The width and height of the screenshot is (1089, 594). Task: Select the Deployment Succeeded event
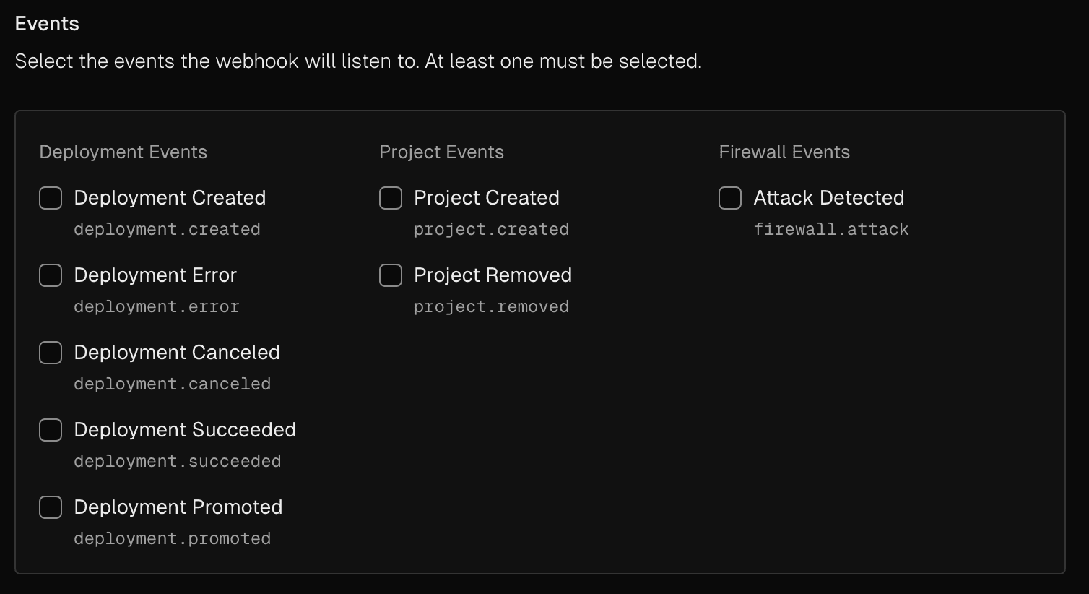tap(50, 429)
